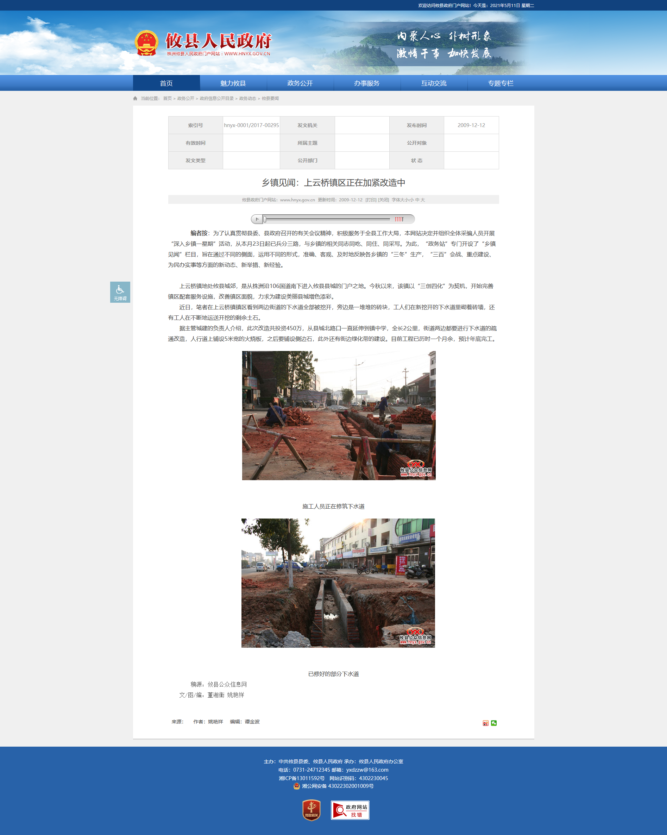Click 政务动态 in the breadcrumb

coord(247,98)
